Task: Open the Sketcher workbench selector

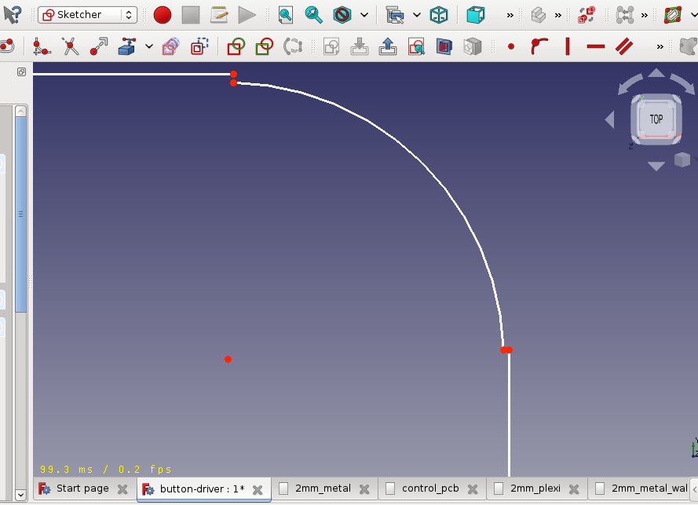Action: [x=86, y=14]
